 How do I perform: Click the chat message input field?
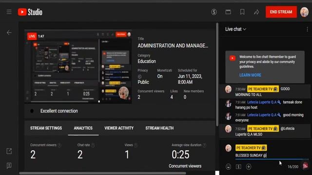click(x=272, y=156)
